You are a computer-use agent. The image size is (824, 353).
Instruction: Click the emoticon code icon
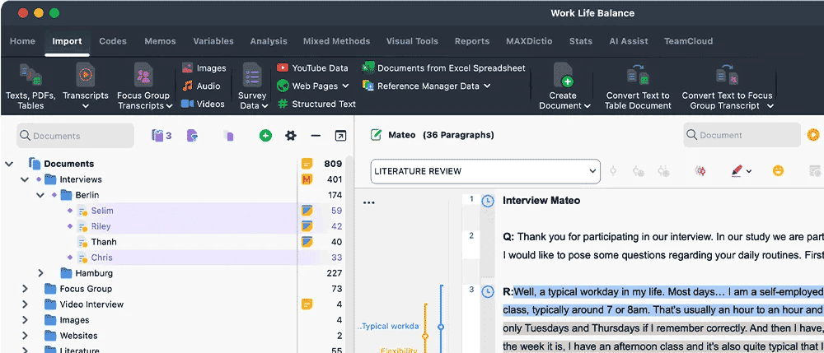click(x=779, y=170)
